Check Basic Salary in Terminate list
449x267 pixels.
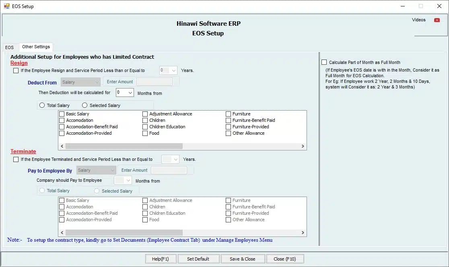coord(62,201)
